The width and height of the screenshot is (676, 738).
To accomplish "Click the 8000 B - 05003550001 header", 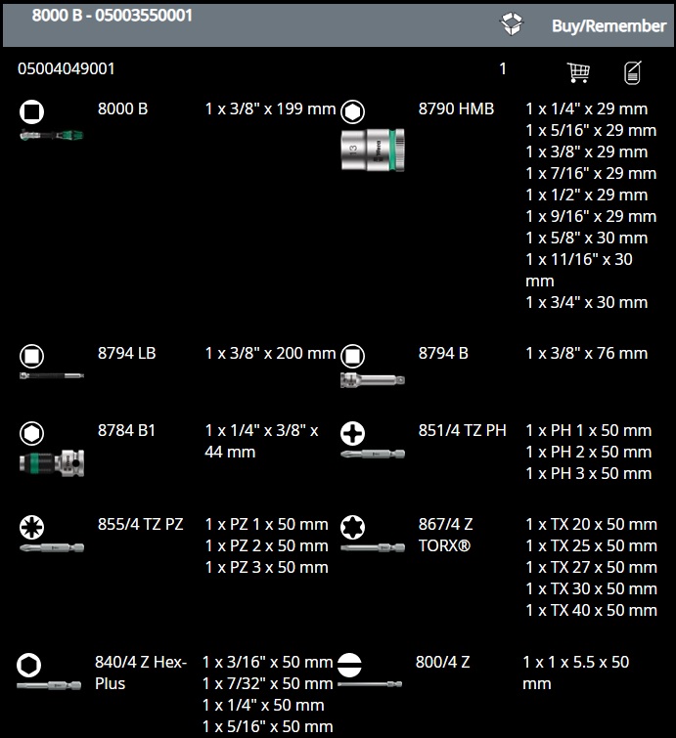I will [x=113, y=16].
